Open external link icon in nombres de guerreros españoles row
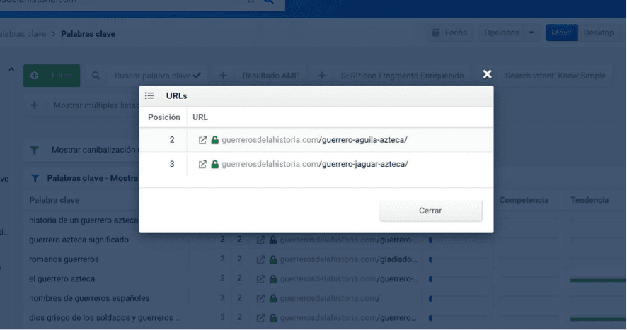This screenshot has width=627, height=330. [260, 298]
